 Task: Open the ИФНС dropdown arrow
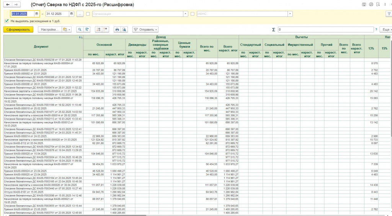(x=291, y=14)
